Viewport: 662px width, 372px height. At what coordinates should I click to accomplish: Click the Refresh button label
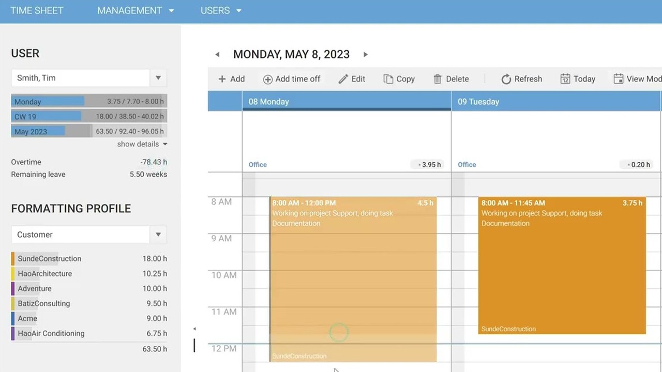528,79
